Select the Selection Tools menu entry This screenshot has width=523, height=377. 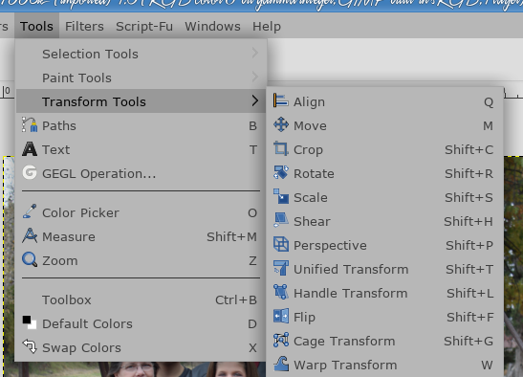coord(141,54)
